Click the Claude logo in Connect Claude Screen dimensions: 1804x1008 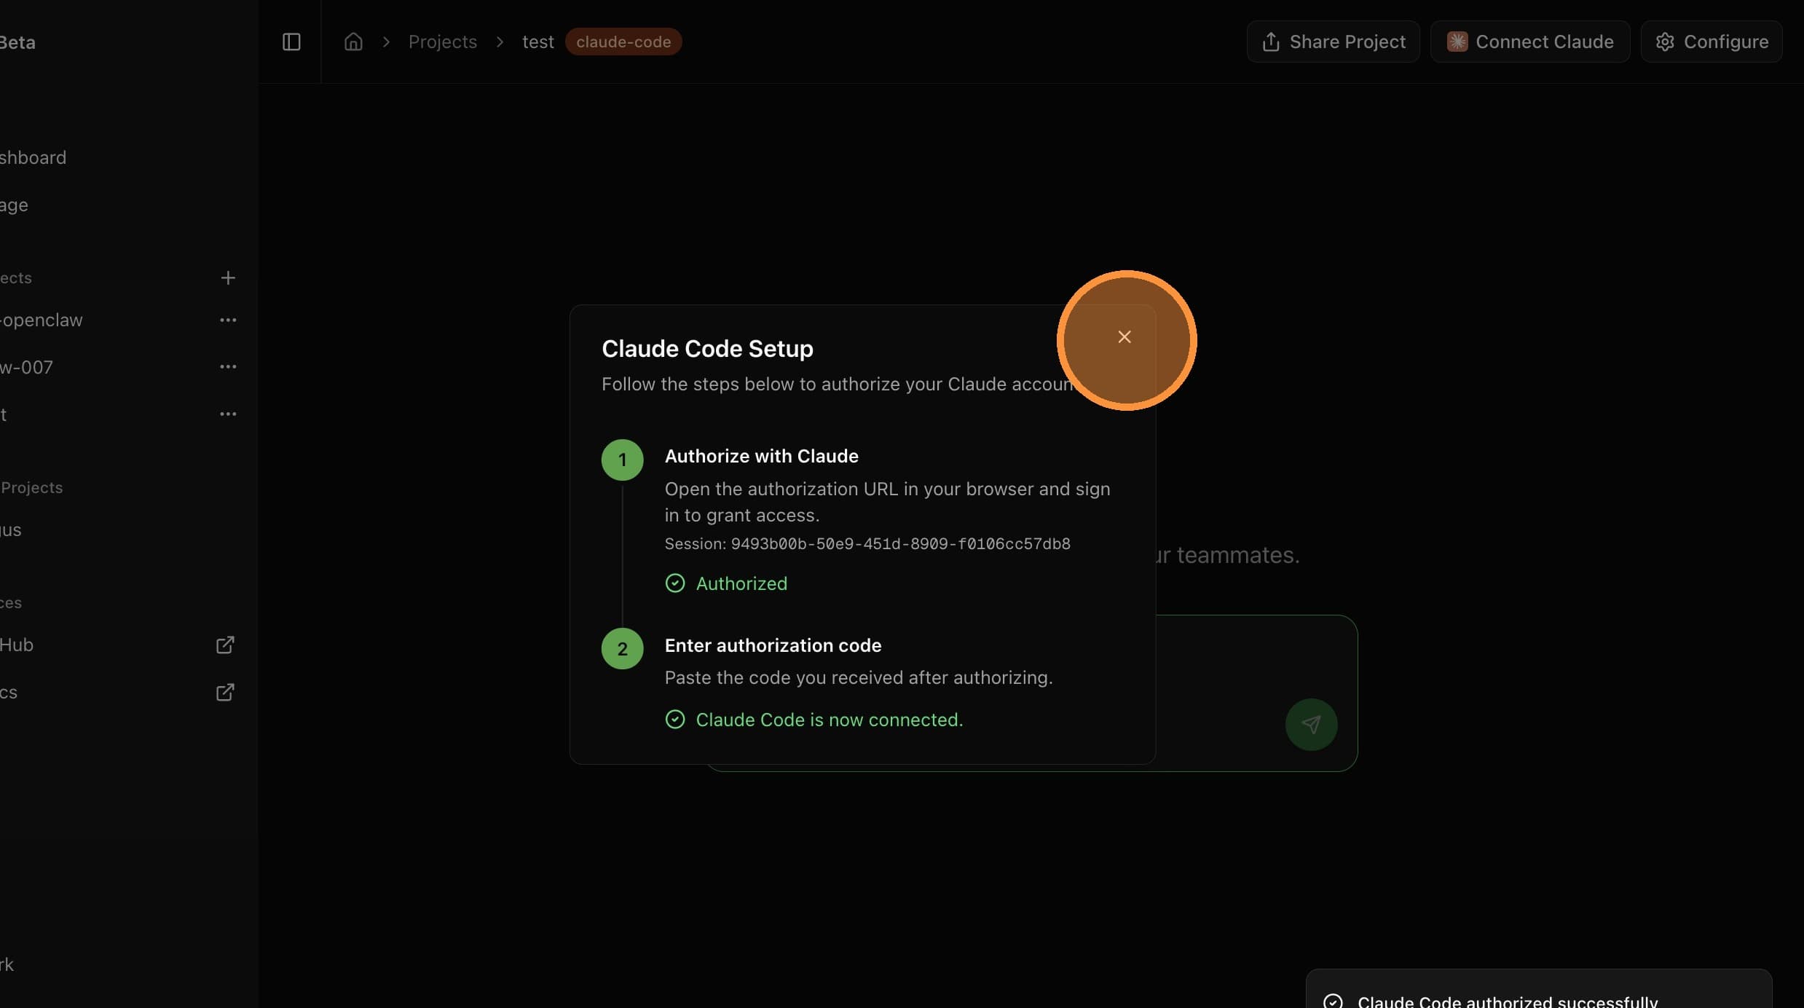(1457, 42)
